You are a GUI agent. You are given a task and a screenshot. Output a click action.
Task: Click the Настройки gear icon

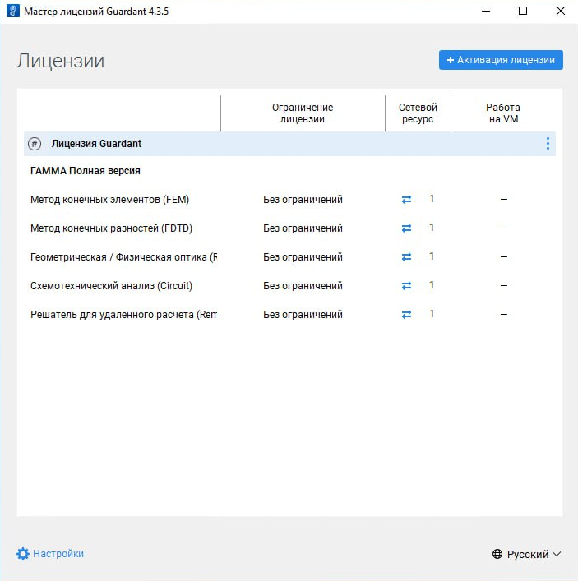[23, 554]
